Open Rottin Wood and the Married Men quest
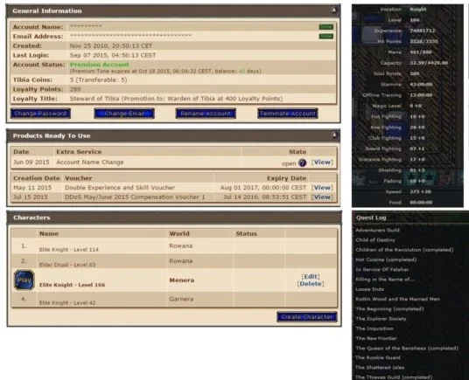469x380 pixels. pyautogui.click(x=398, y=299)
